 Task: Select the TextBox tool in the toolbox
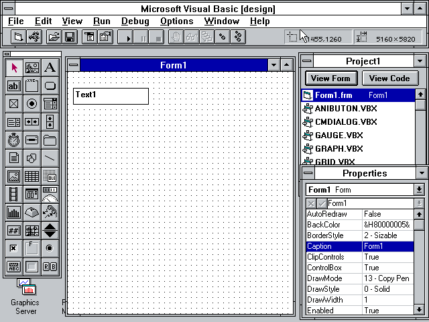click(14, 86)
